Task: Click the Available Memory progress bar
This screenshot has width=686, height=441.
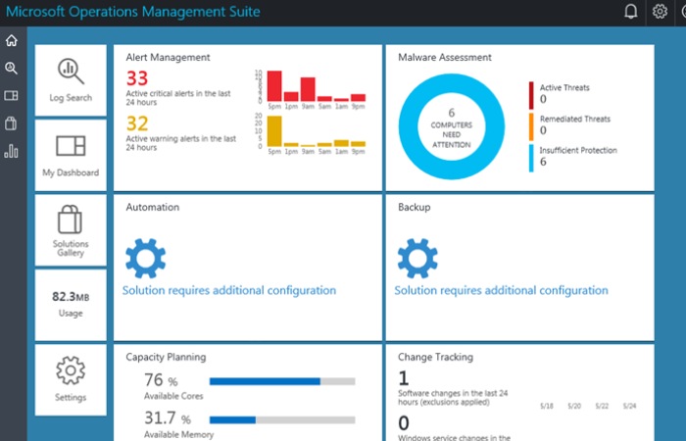Action: [x=282, y=420]
